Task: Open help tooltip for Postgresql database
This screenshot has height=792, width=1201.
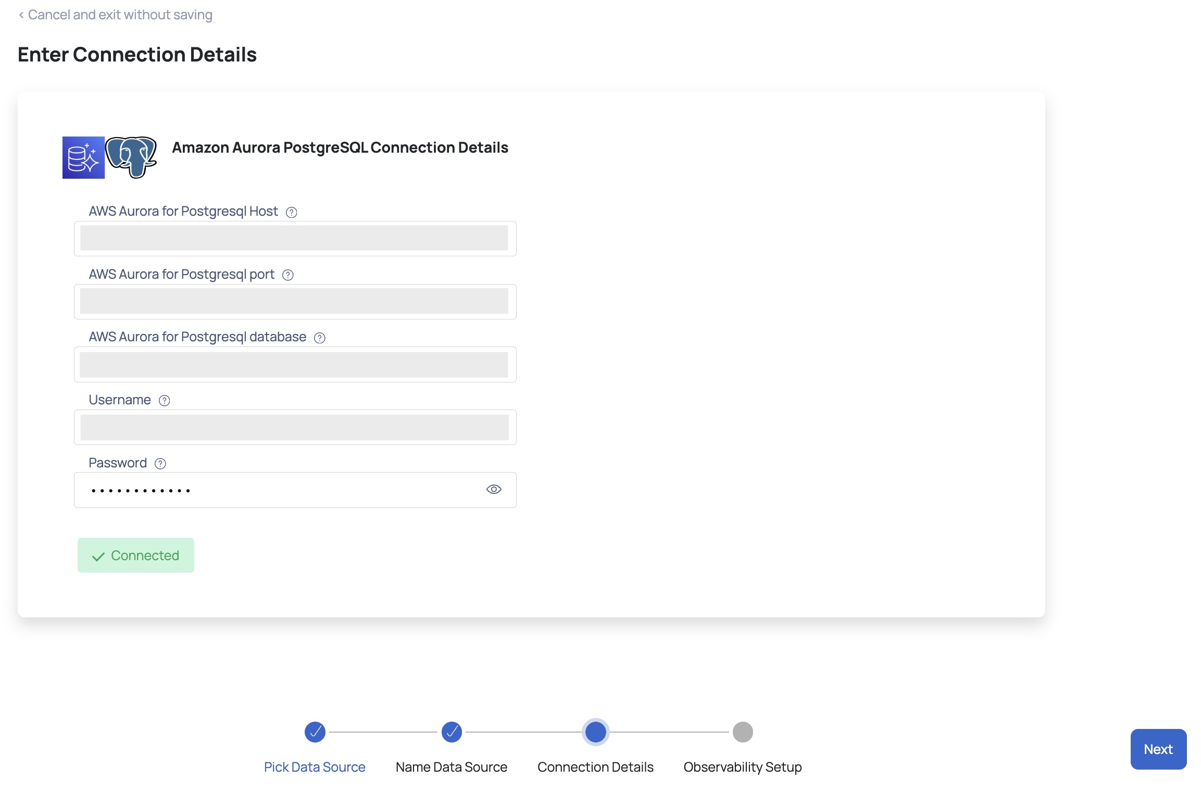Action: pyautogui.click(x=320, y=338)
